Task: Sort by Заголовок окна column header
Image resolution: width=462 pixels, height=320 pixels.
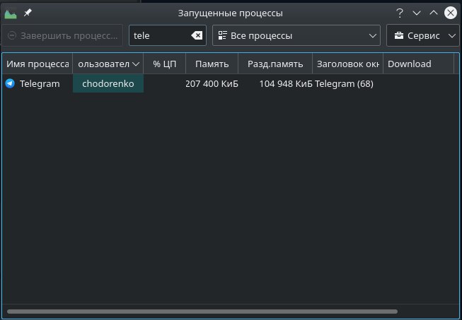Action: pyautogui.click(x=347, y=64)
